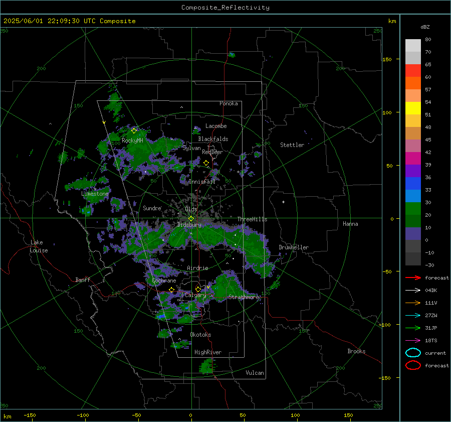The width and height of the screenshot is (451, 422).
Task: Click the white 04DK arrow in legend
Action: pos(413,290)
